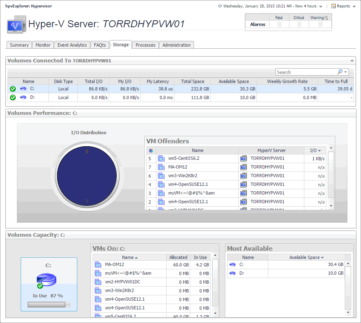
Task: Click the HyperV server icon in MA-OM12 row
Action: (244, 167)
